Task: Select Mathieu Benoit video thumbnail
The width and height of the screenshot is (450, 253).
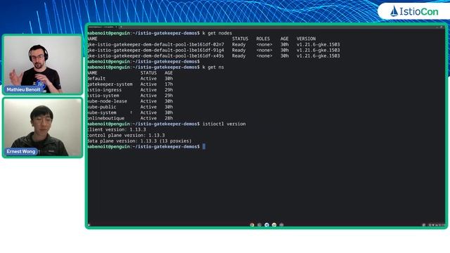Action: 42,64
